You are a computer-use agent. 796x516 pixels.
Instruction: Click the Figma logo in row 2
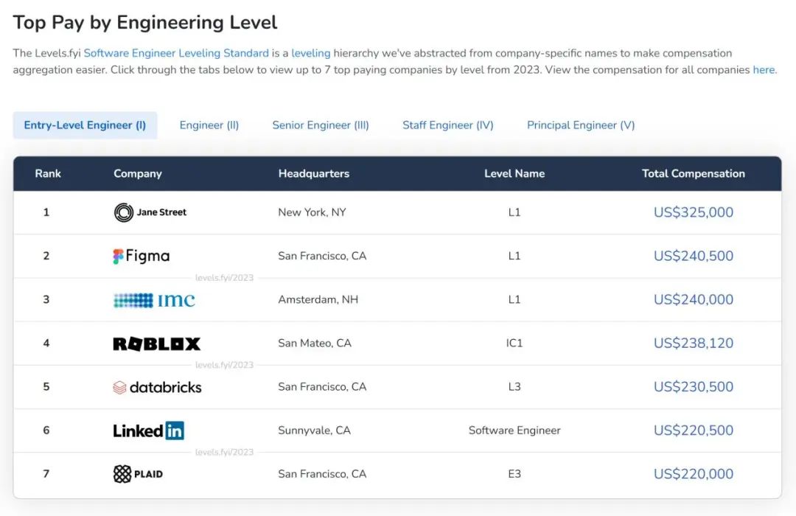141,256
